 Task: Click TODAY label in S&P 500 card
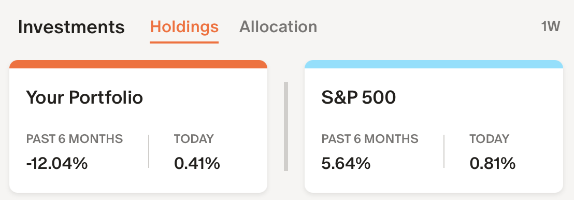(490, 139)
